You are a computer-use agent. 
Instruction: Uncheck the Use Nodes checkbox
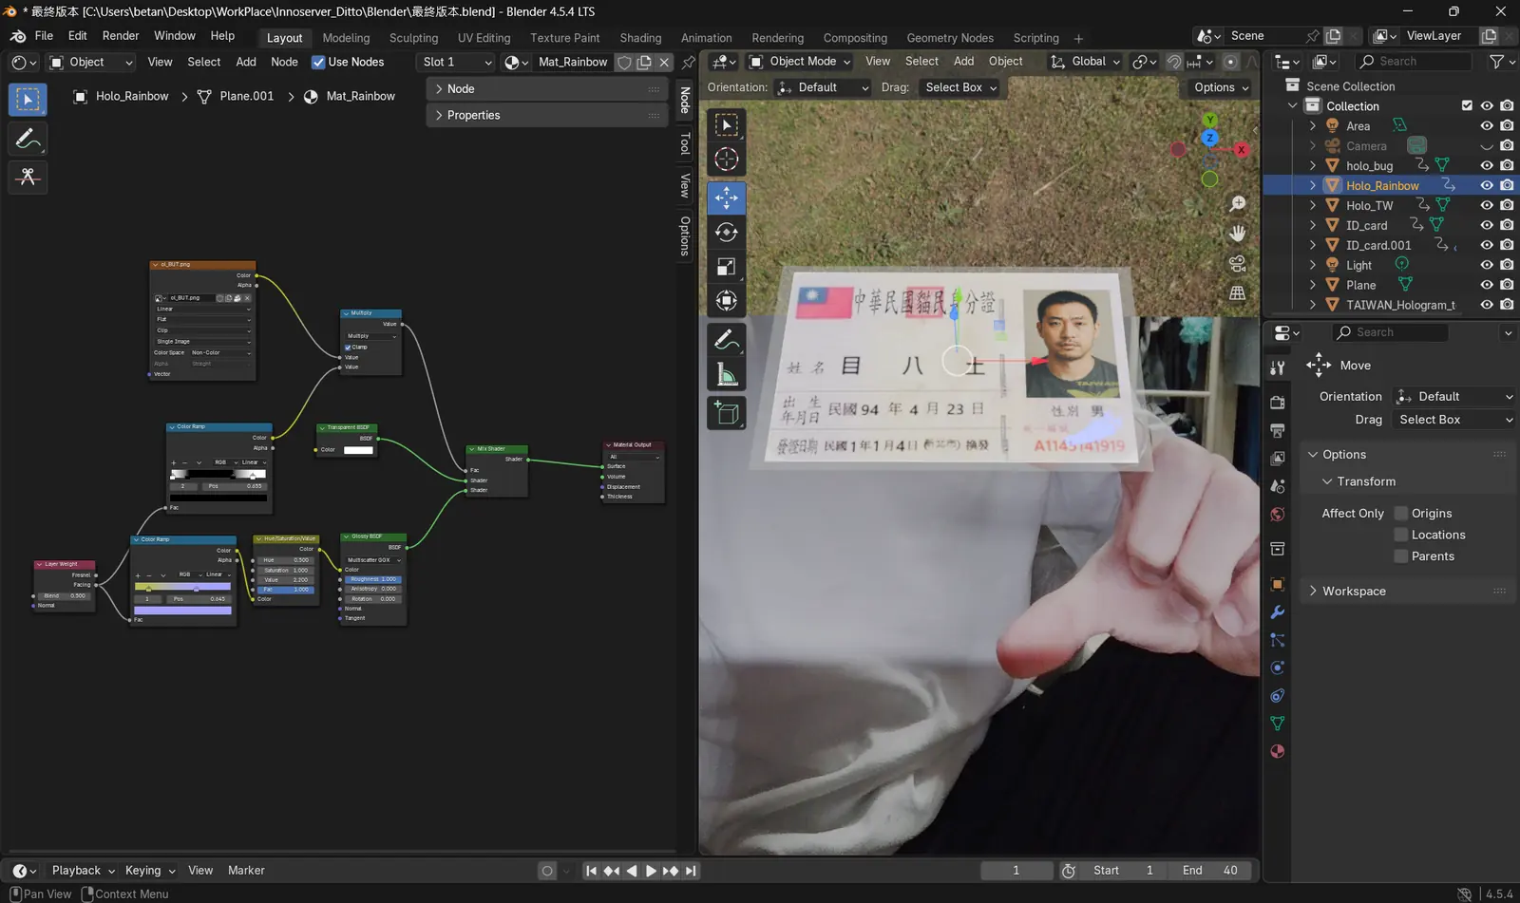[x=318, y=63]
